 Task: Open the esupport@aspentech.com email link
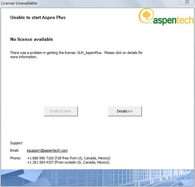tap(47, 150)
